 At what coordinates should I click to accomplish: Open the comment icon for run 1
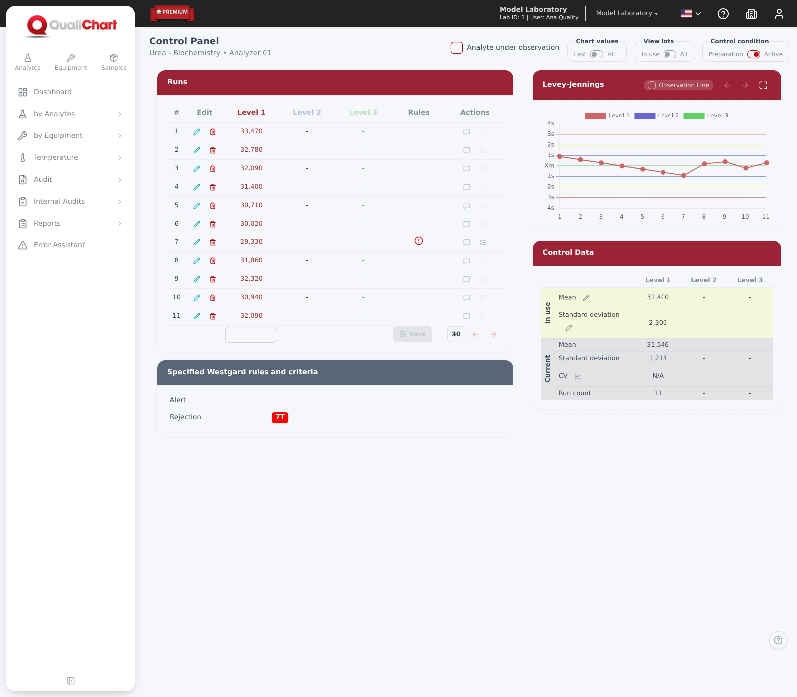click(467, 132)
